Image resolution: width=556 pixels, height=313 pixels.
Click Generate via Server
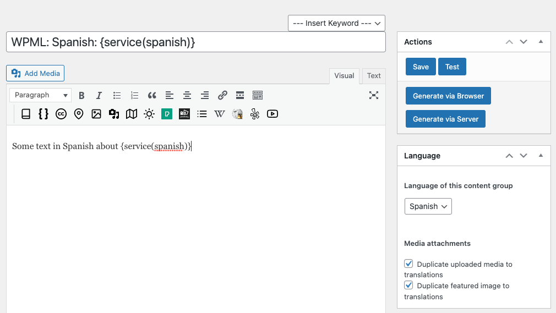click(445, 119)
